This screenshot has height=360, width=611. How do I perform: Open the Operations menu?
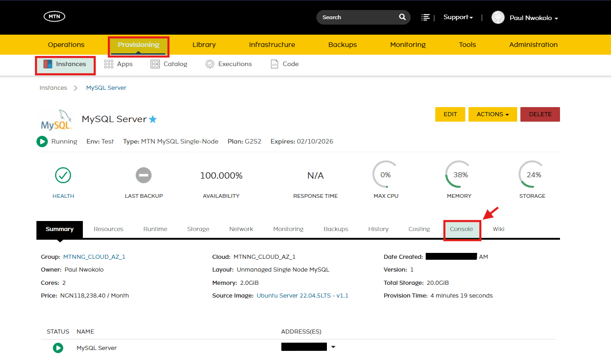point(66,45)
